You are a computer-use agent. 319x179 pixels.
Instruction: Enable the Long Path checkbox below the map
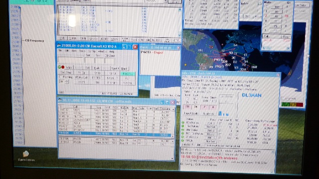pos(282,98)
